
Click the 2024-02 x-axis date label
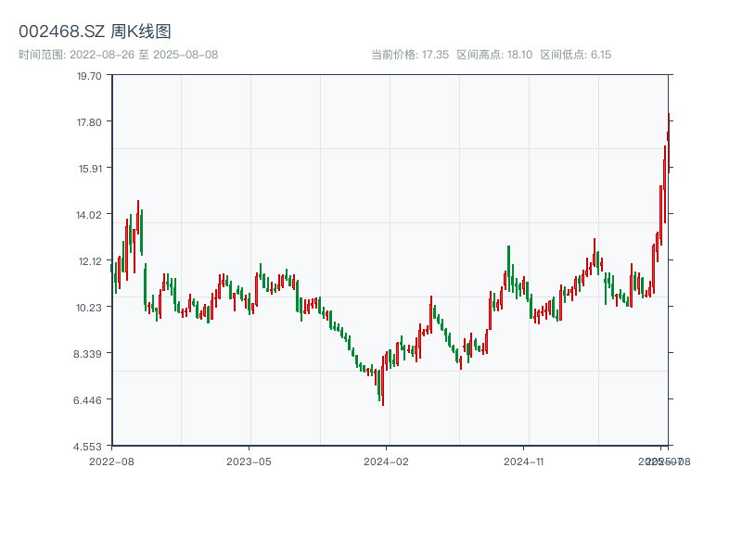click(x=387, y=461)
